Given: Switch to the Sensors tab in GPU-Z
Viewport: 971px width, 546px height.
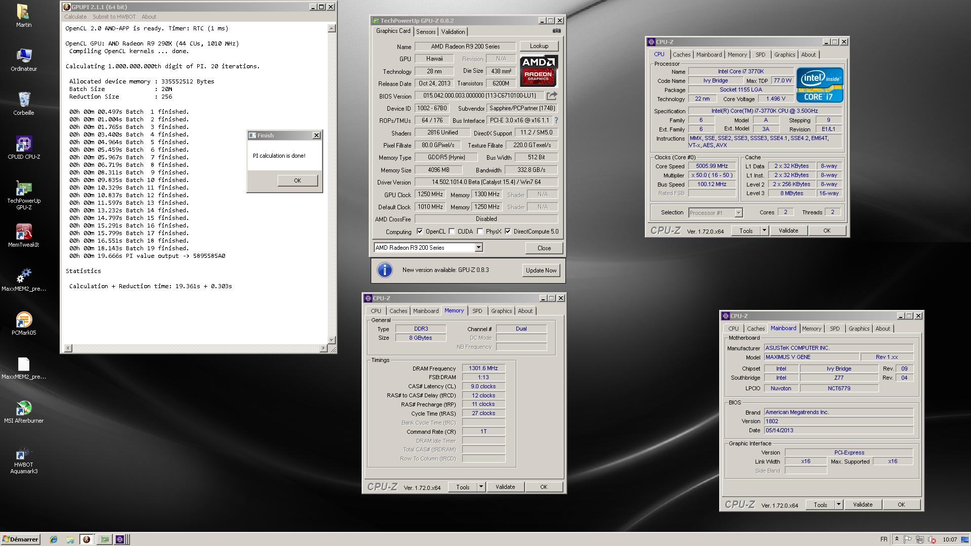Looking at the screenshot, I should tap(426, 32).
